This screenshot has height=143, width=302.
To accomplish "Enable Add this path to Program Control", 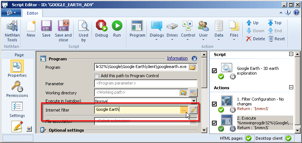I will click(97, 76).
